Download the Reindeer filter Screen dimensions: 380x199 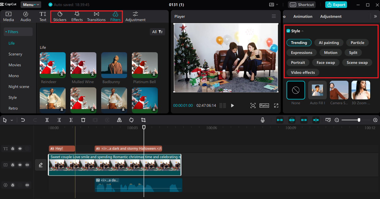(62, 74)
